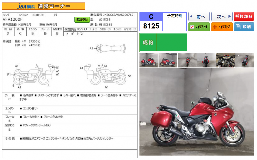The image size is (257, 160).
Task: Click the left-side motorcycle damage diagram
Action: pos(34,74)
